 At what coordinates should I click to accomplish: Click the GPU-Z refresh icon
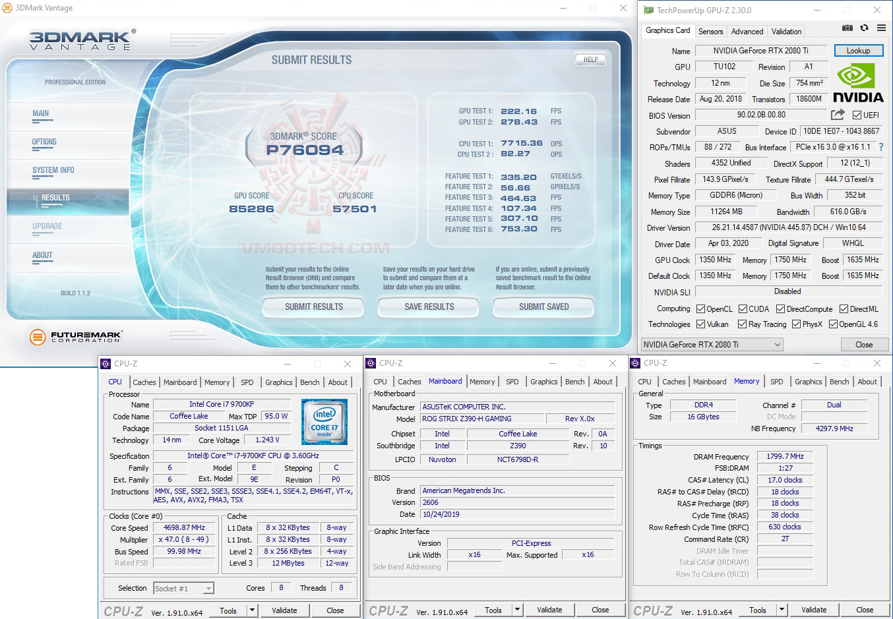point(864,28)
